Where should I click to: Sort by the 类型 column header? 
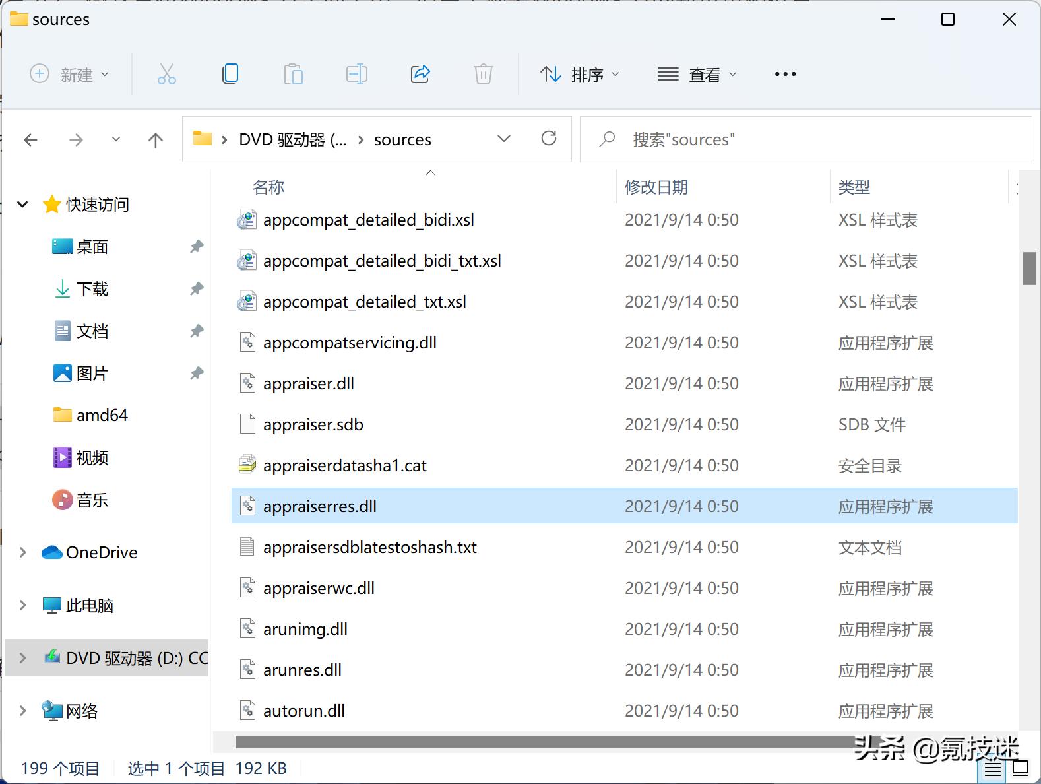(x=854, y=187)
